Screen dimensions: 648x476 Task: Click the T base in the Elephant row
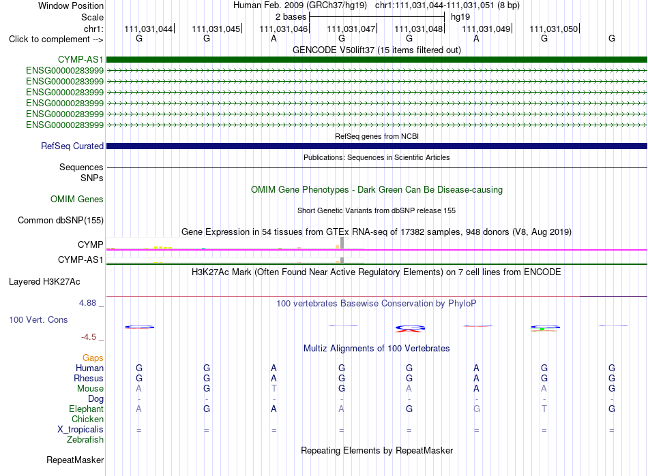[544, 409]
